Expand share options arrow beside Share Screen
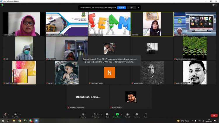The image size is (219, 123). pos(121,114)
